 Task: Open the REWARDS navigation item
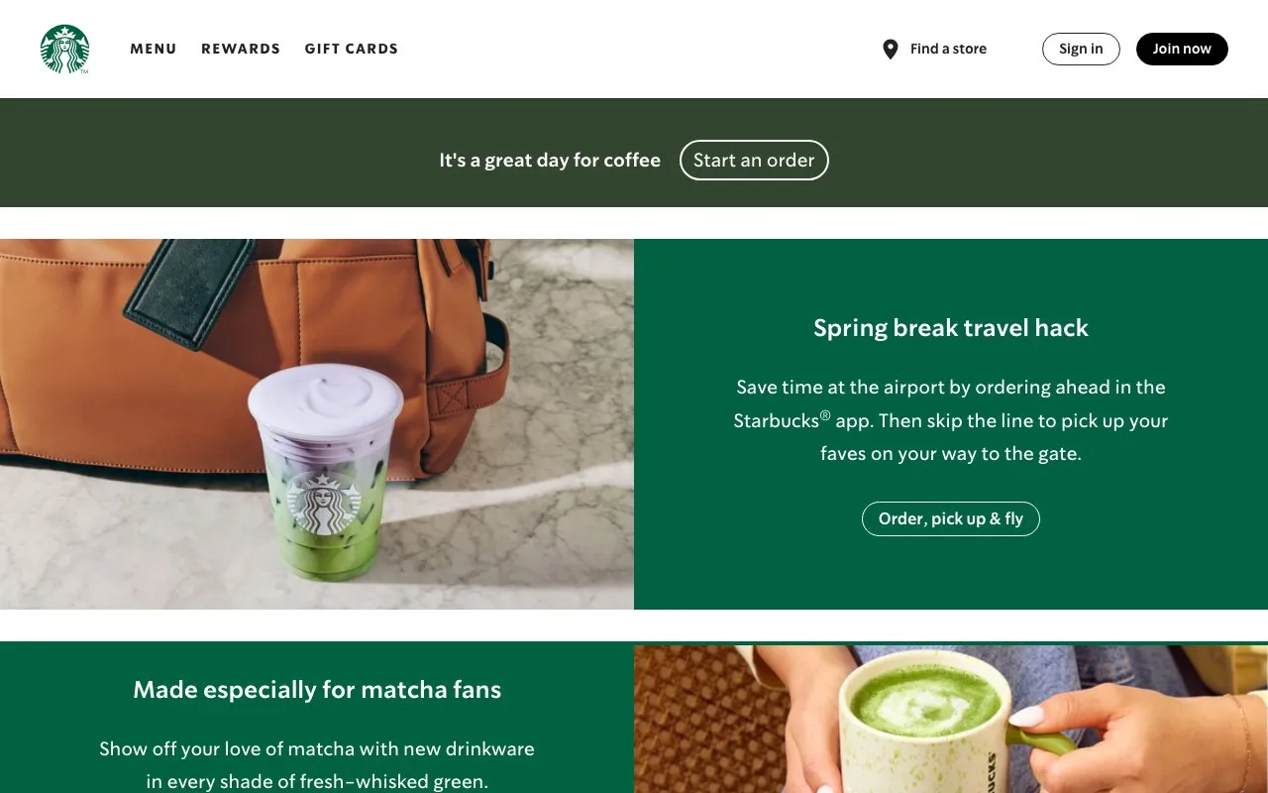(241, 49)
